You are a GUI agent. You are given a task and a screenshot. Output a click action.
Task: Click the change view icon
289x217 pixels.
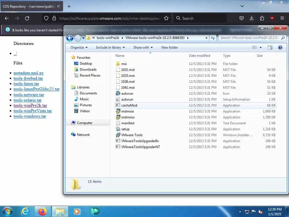[255, 47]
